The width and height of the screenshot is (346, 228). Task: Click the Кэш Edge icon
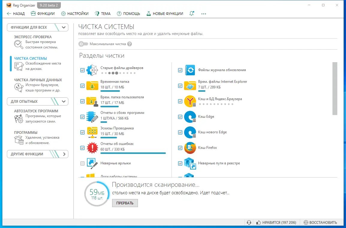190,117
